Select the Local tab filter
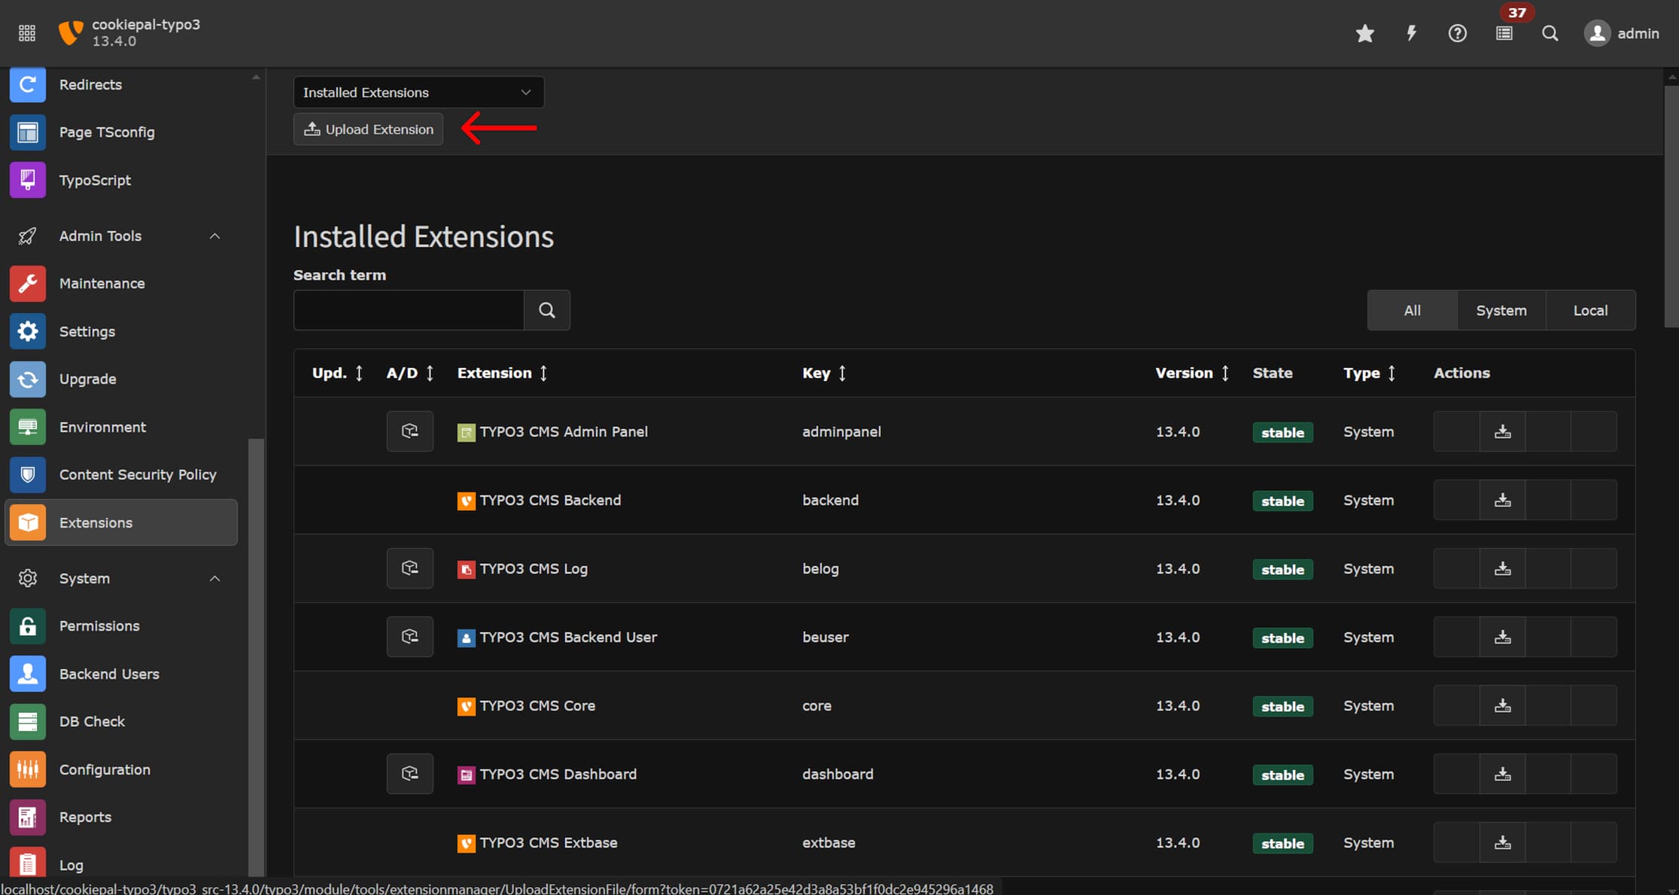This screenshot has width=1679, height=895. click(x=1590, y=310)
